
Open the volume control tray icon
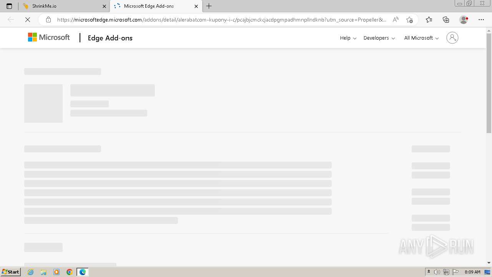(x=437, y=272)
